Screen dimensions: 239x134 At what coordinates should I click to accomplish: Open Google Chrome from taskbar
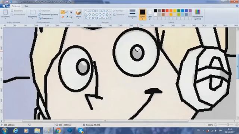(x=58, y=131)
